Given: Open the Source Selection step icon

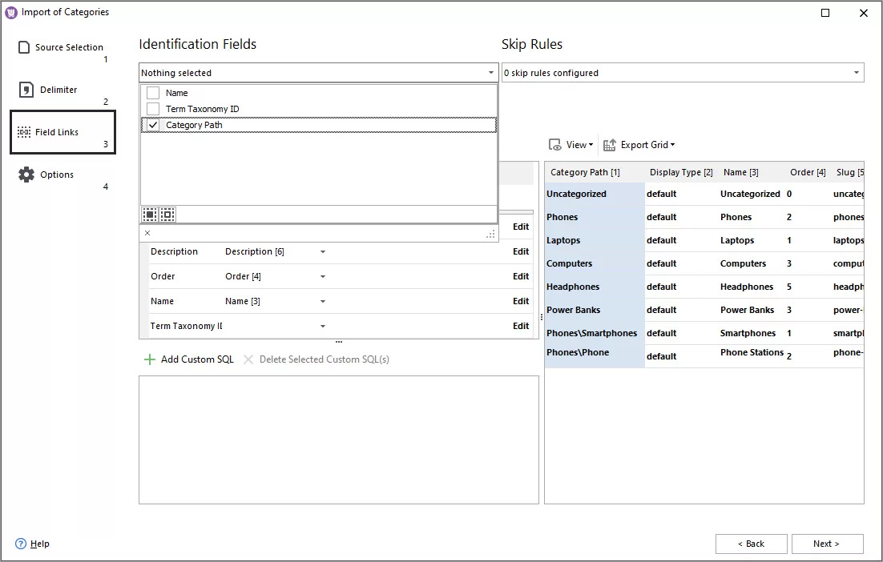Looking at the screenshot, I should [22, 46].
